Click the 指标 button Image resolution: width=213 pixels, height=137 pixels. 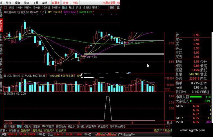tap(6, 126)
